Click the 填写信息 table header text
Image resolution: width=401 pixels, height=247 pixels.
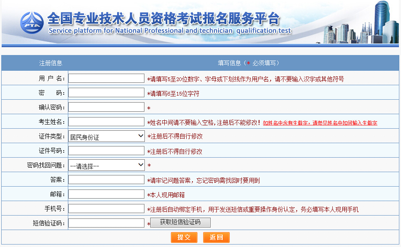coord(248,63)
